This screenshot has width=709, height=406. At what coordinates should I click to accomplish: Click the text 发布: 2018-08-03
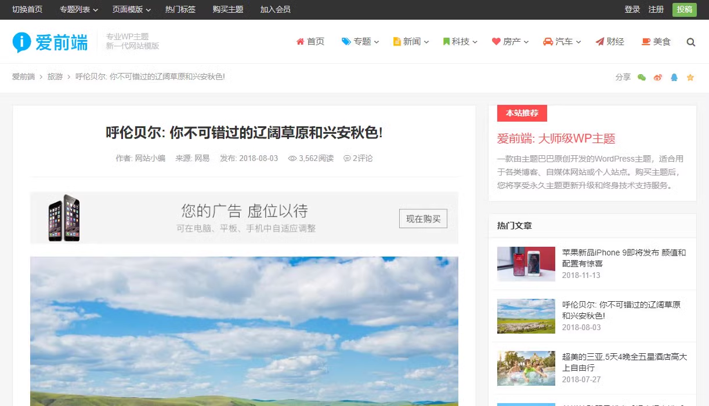pos(249,158)
